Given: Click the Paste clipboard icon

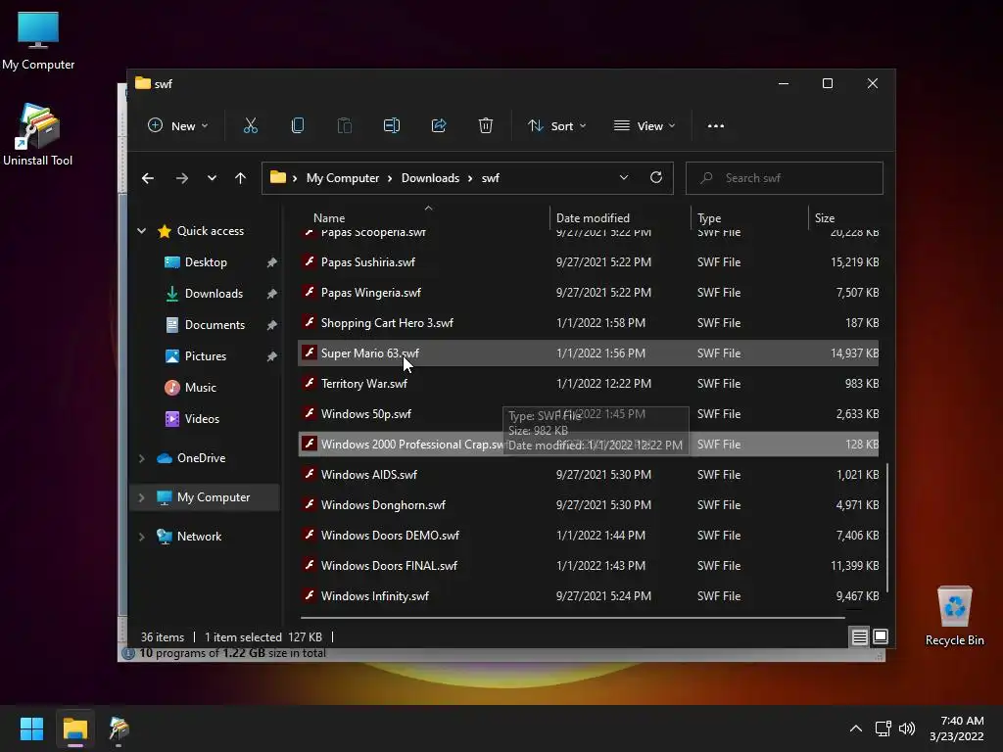Looking at the screenshot, I should click(344, 125).
